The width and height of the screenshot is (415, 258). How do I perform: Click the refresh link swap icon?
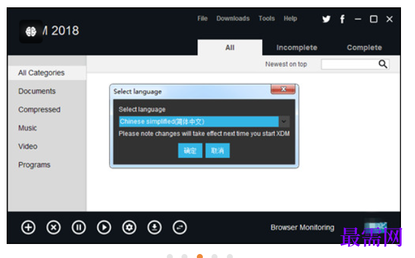[179, 227]
